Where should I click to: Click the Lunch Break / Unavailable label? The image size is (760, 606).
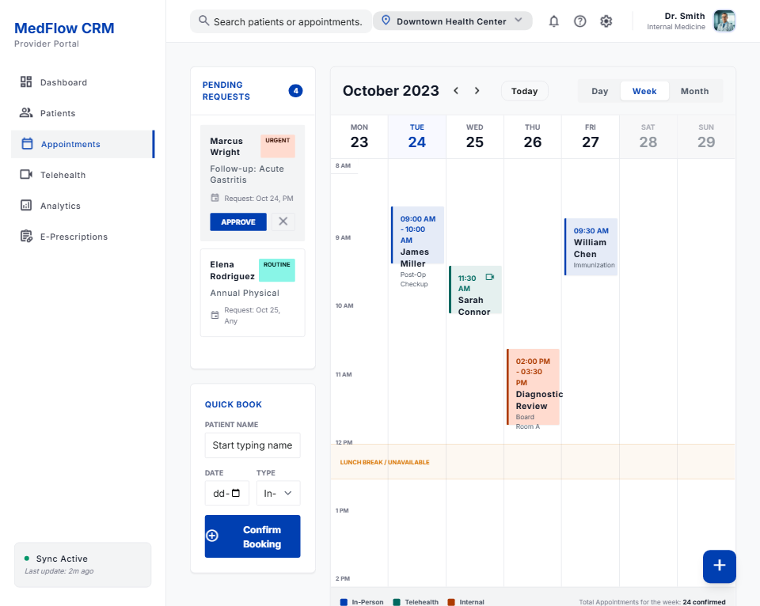(x=385, y=462)
